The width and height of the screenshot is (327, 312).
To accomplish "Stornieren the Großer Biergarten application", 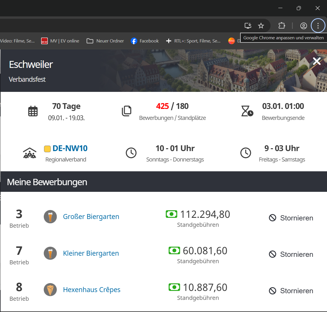I will tap(291, 218).
